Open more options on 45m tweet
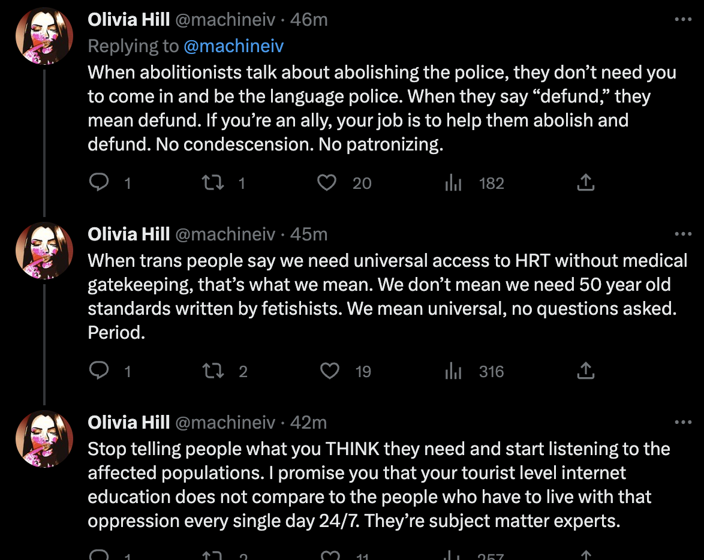704x560 pixels. 683,234
